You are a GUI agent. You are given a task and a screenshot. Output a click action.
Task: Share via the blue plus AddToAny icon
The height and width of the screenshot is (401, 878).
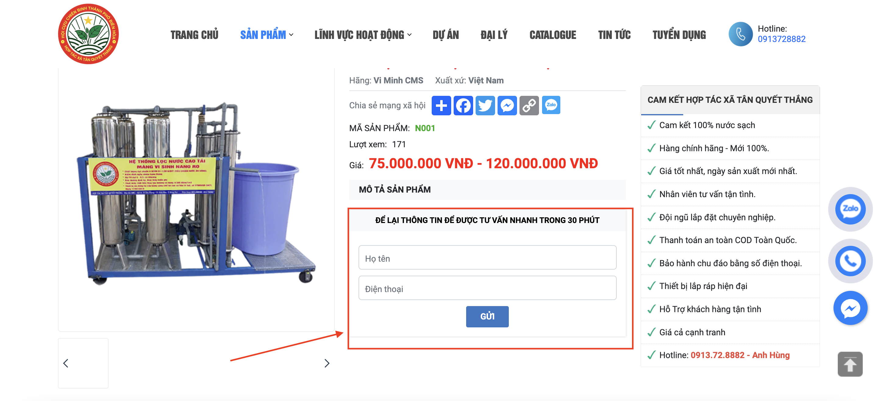[441, 106]
